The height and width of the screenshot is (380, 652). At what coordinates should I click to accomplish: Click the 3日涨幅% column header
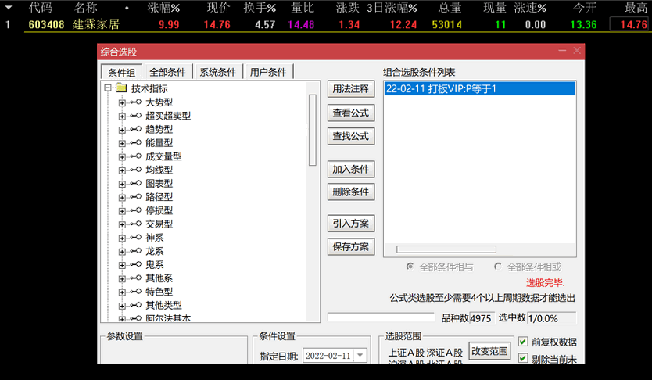coord(392,8)
